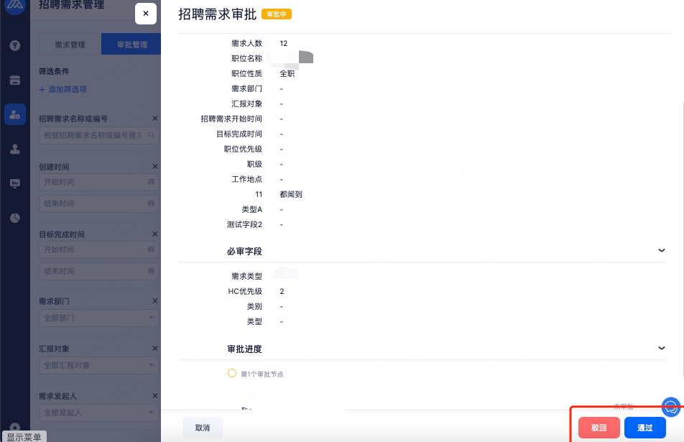The height and width of the screenshot is (442, 684).
Task: Remove the 需求部门 filter with its X
Action: pyautogui.click(x=154, y=301)
